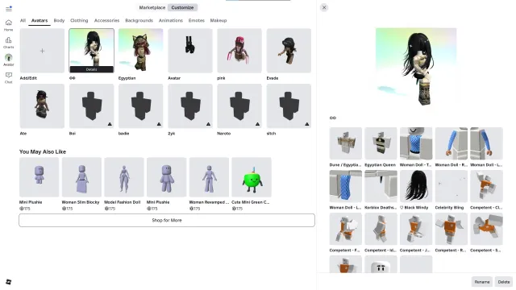
Task: Click Details on the selected avatar tile
Action: [91, 69]
